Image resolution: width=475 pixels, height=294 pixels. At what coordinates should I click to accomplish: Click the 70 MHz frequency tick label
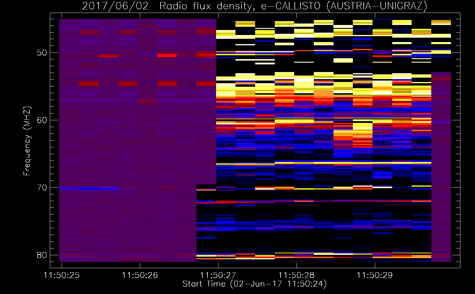42,188
